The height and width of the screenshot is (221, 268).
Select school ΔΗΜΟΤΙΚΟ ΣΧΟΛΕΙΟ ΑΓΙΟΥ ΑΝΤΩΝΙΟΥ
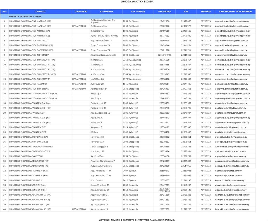[28, 41]
